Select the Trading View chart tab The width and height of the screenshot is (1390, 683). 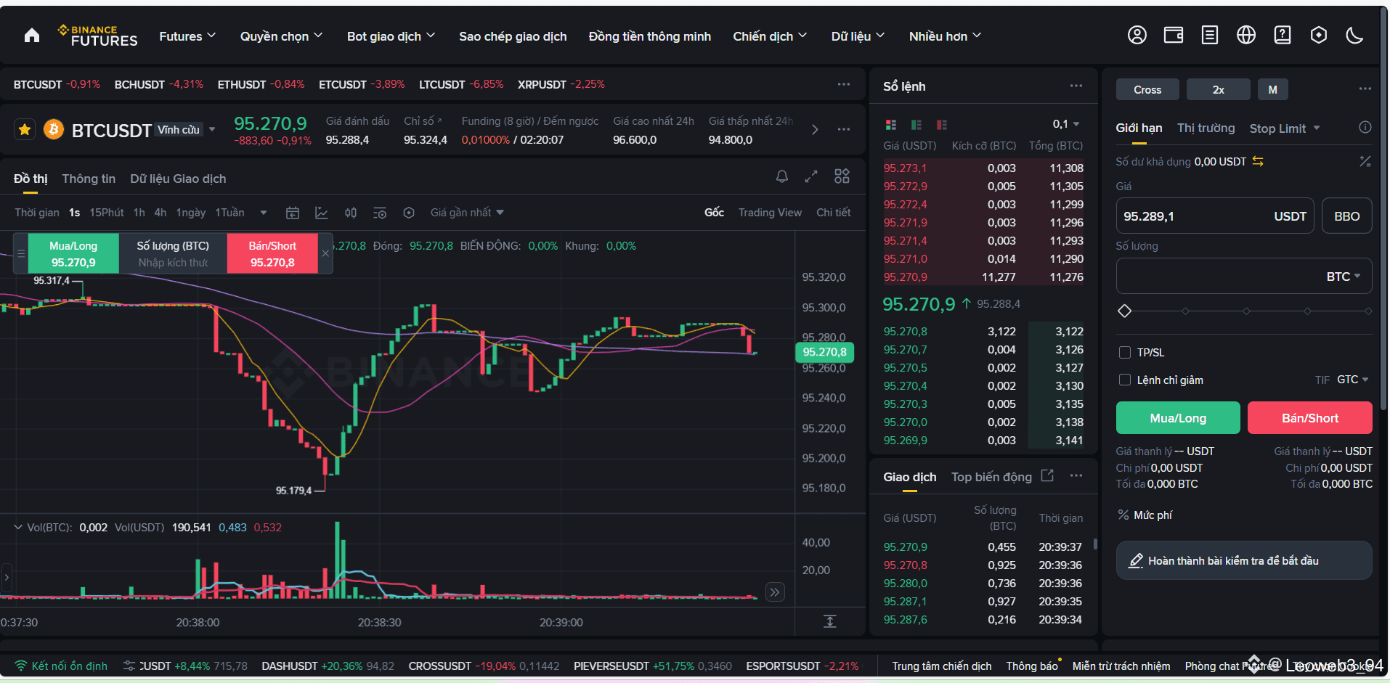(x=770, y=213)
